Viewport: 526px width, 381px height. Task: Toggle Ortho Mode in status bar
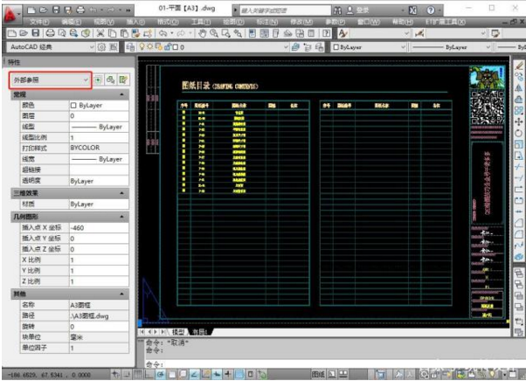pyautogui.click(x=149, y=374)
